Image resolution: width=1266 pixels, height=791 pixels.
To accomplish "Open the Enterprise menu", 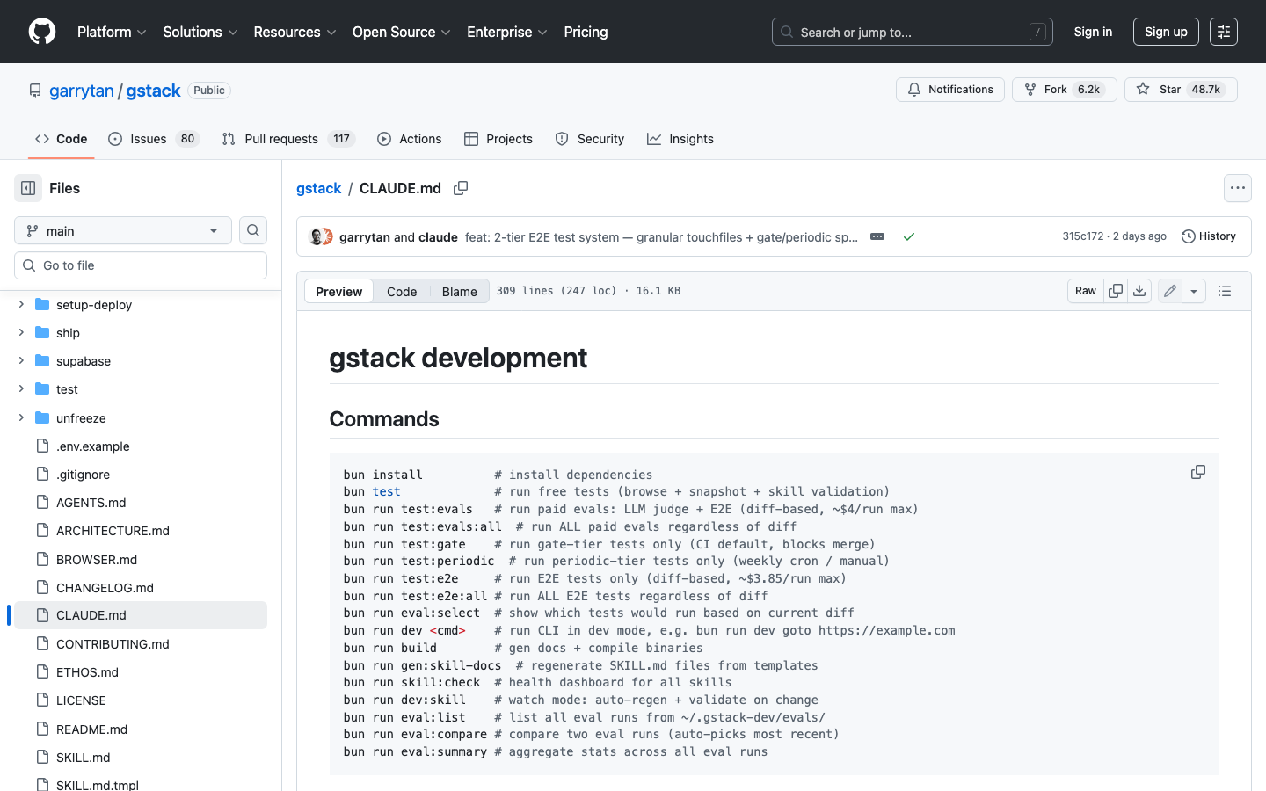I will (507, 32).
